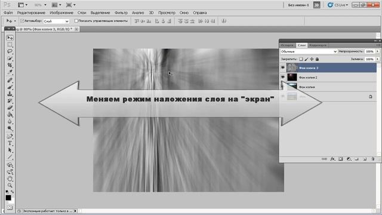Open the Layers panel options menu
The image size is (382, 215).
tap(378, 45)
